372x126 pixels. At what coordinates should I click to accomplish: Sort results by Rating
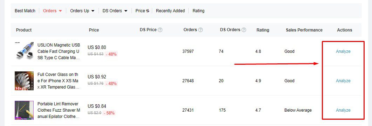pos(198,10)
